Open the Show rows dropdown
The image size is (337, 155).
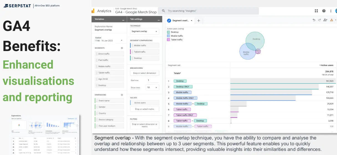[x=153, y=87]
